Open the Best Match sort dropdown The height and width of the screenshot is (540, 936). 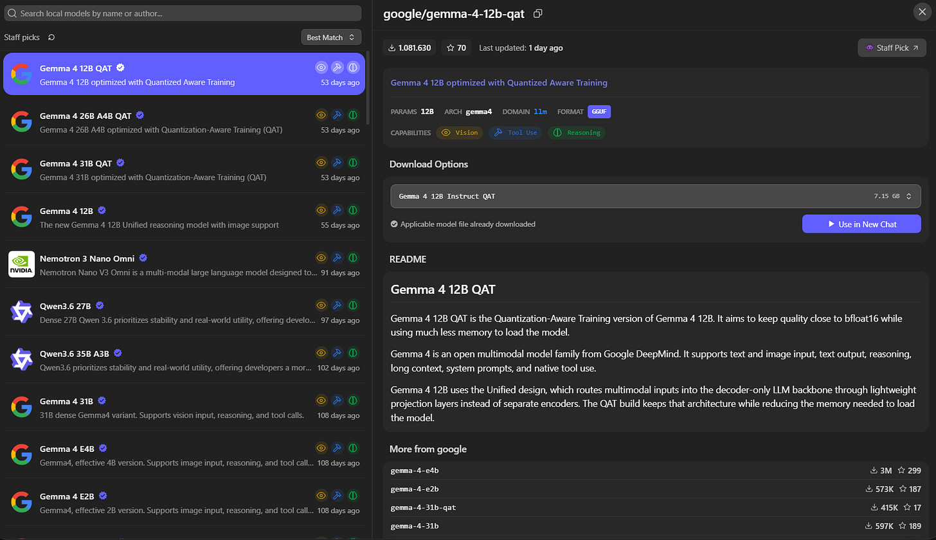point(331,37)
